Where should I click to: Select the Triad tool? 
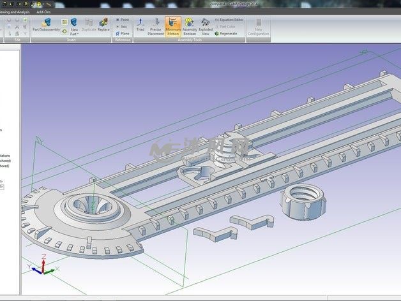tap(140, 26)
